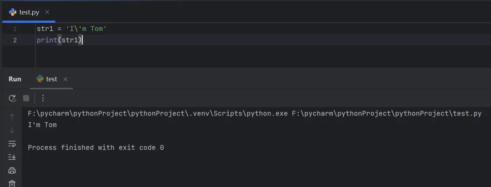
Task: Clear all console output with trash icon
Action: tap(12, 183)
